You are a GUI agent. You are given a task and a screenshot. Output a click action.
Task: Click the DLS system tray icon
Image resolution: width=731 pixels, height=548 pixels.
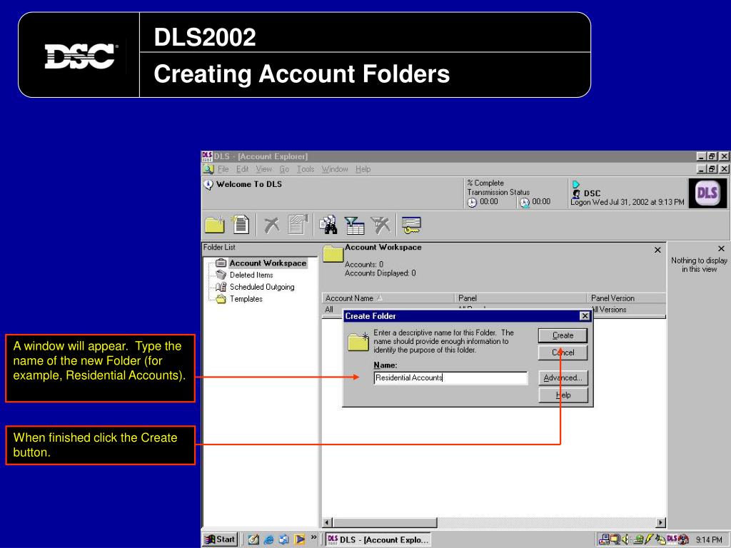(672, 539)
